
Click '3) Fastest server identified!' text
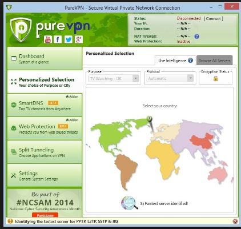tap(164, 203)
